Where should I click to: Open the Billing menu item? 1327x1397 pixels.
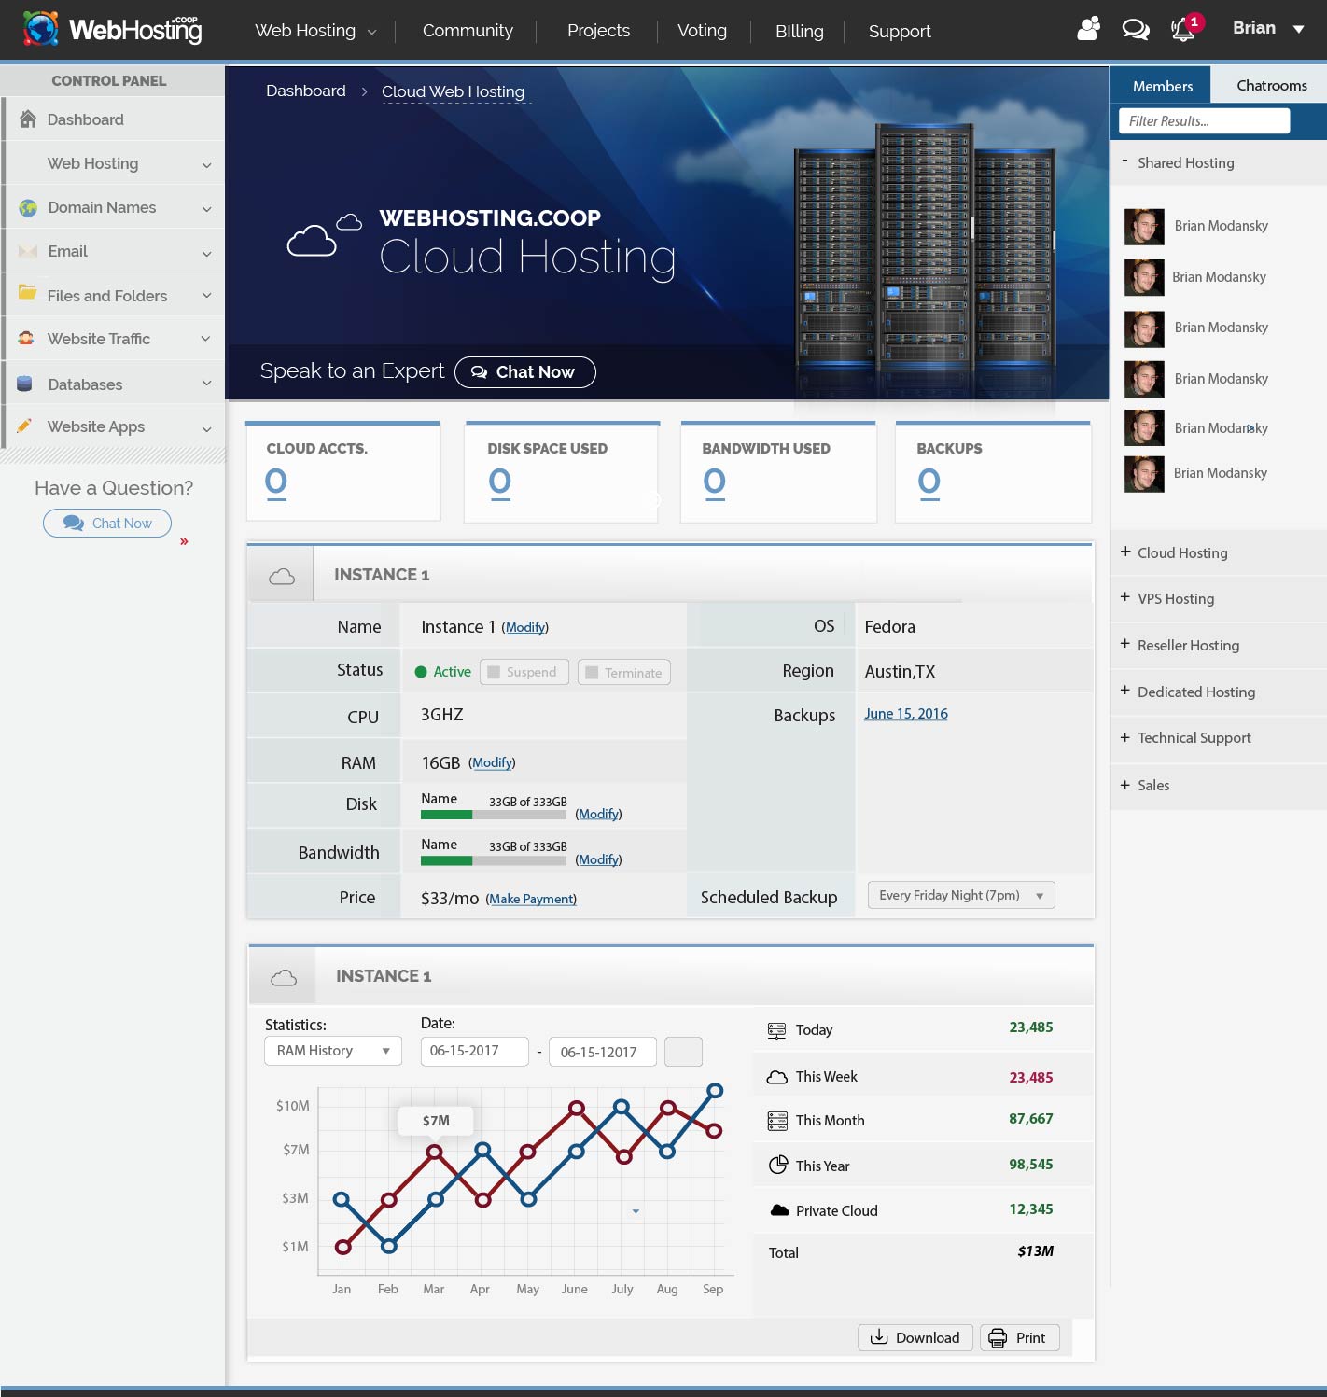pyautogui.click(x=800, y=32)
